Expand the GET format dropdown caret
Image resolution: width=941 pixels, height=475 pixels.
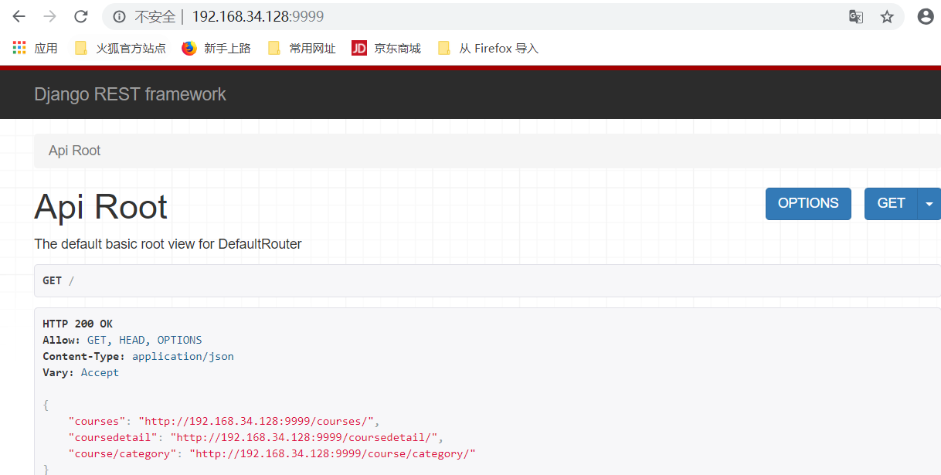tap(929, 203)
